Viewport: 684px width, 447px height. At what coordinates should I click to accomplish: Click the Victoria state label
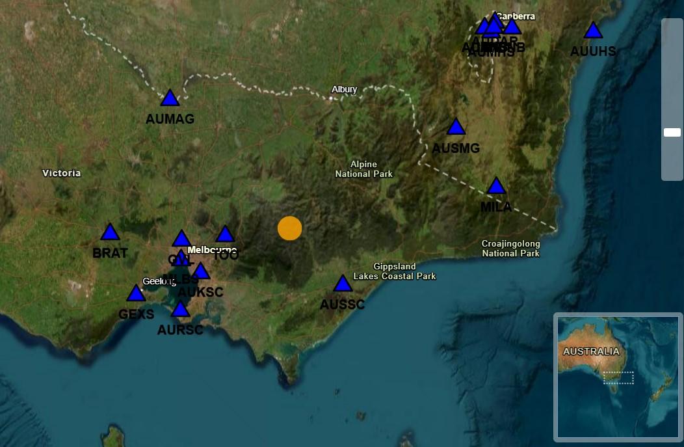coord(62,173)
